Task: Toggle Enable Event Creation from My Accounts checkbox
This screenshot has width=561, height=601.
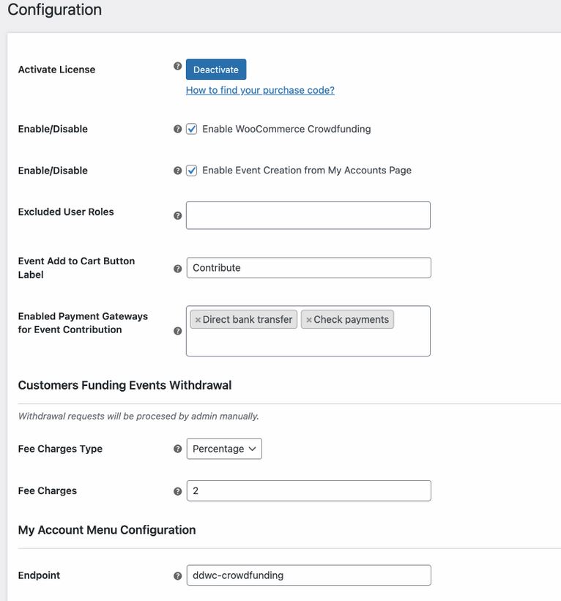Action: (191, 170)
